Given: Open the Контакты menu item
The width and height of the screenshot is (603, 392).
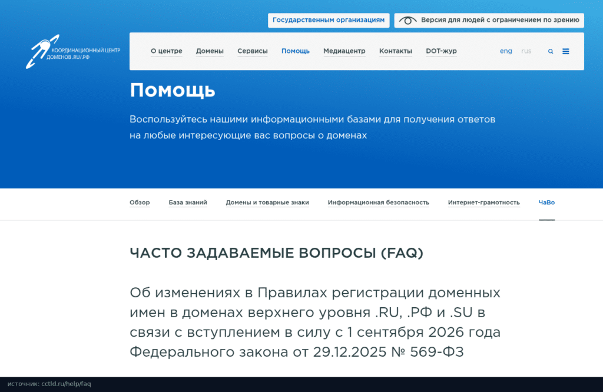Looking at the screenshot, I should [x=395, y=51].
